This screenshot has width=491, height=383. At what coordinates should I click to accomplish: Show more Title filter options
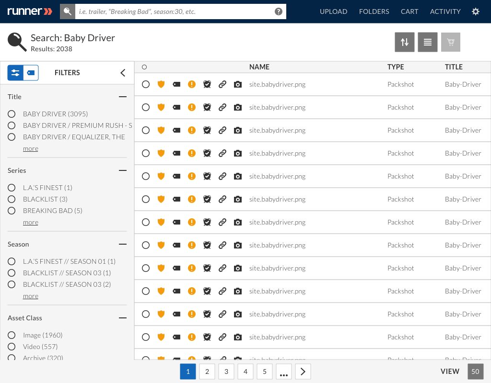(31, 148)
